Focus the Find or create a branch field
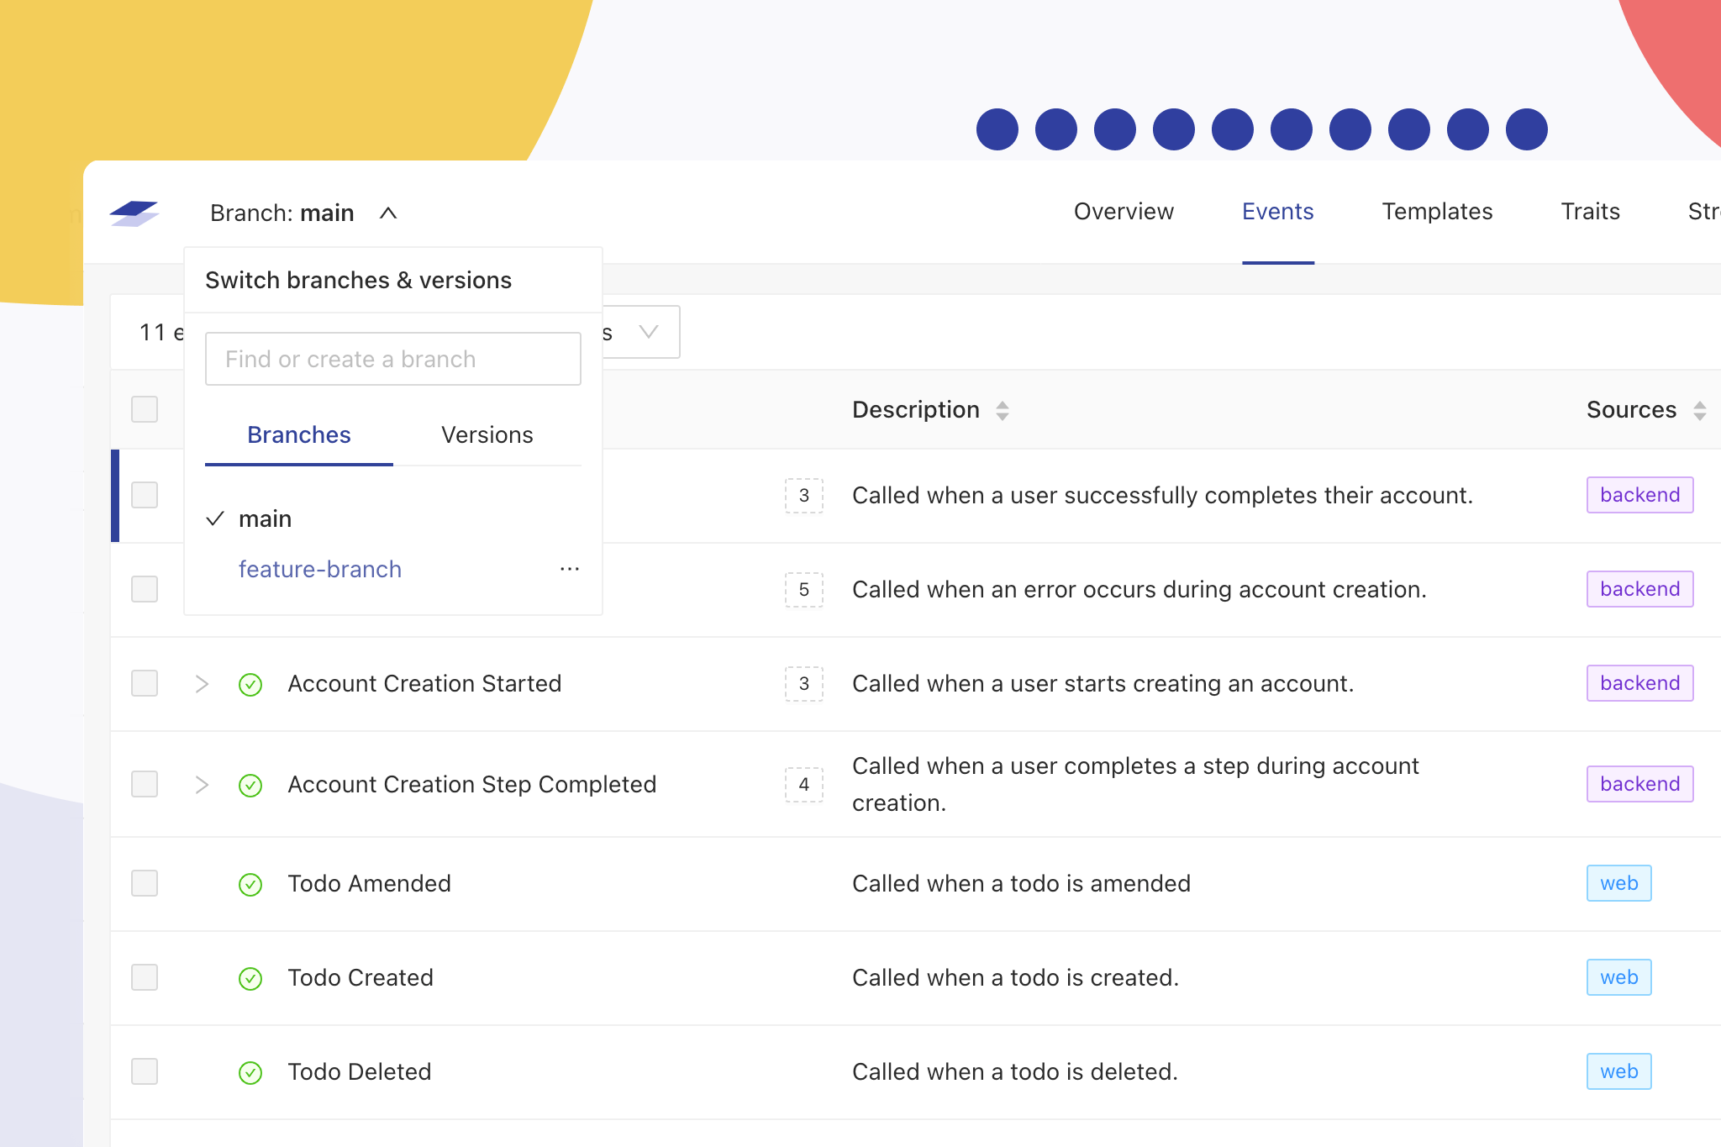This screenshot has height=1147, width=1721. click(x=392, y=359)
